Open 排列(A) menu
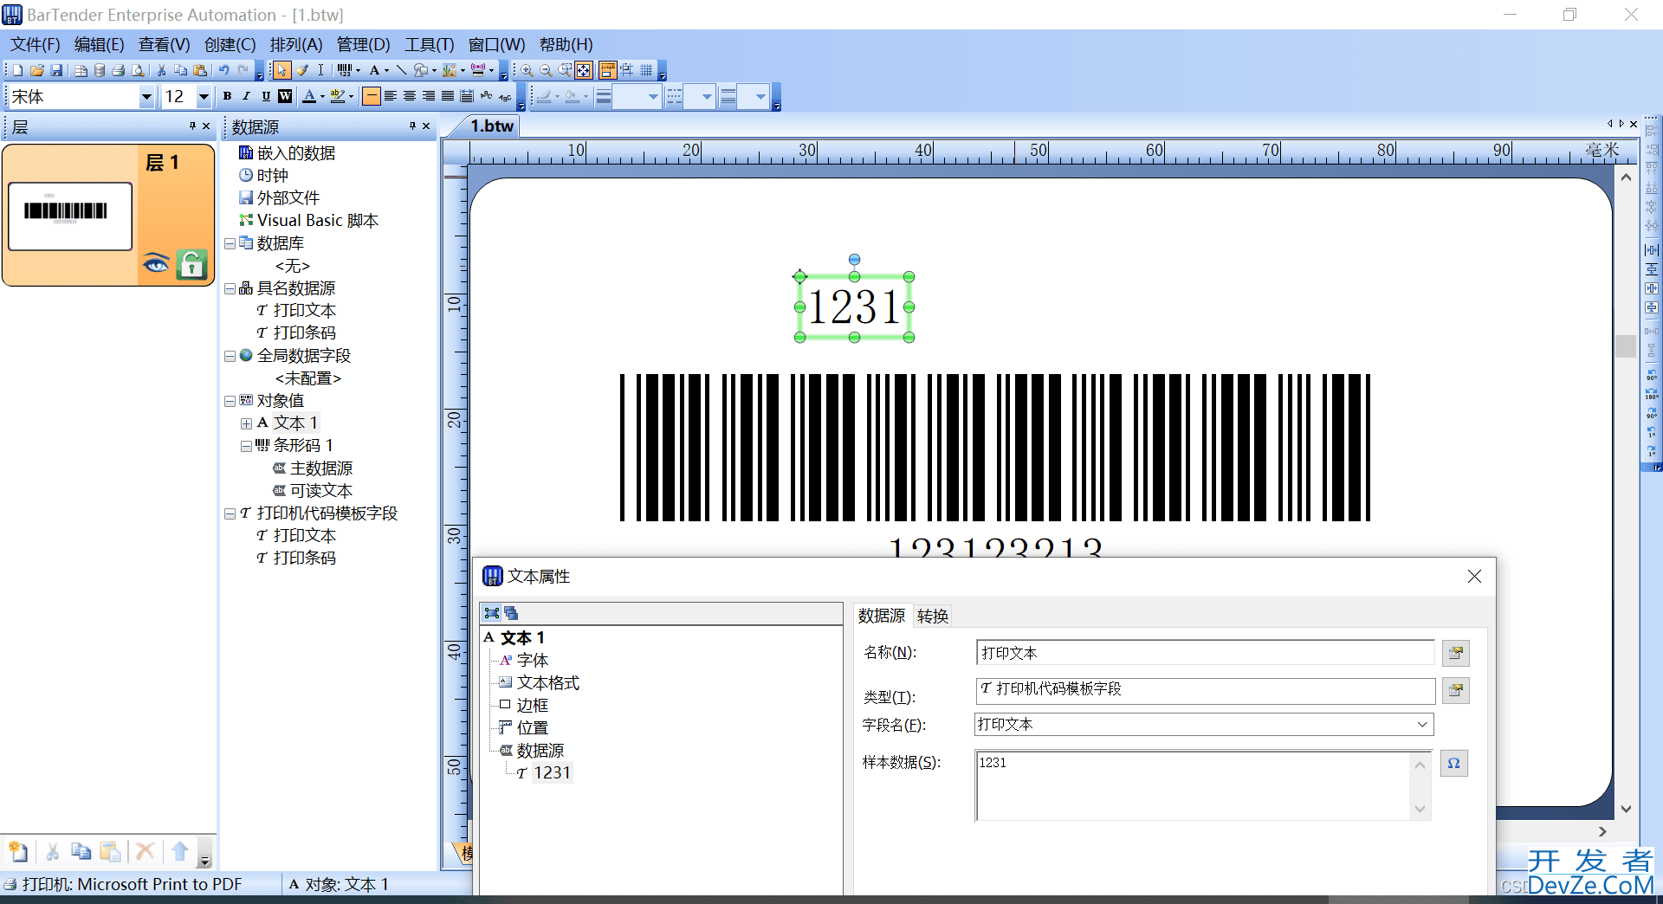Screen dimensions: 1663x904 296,44
